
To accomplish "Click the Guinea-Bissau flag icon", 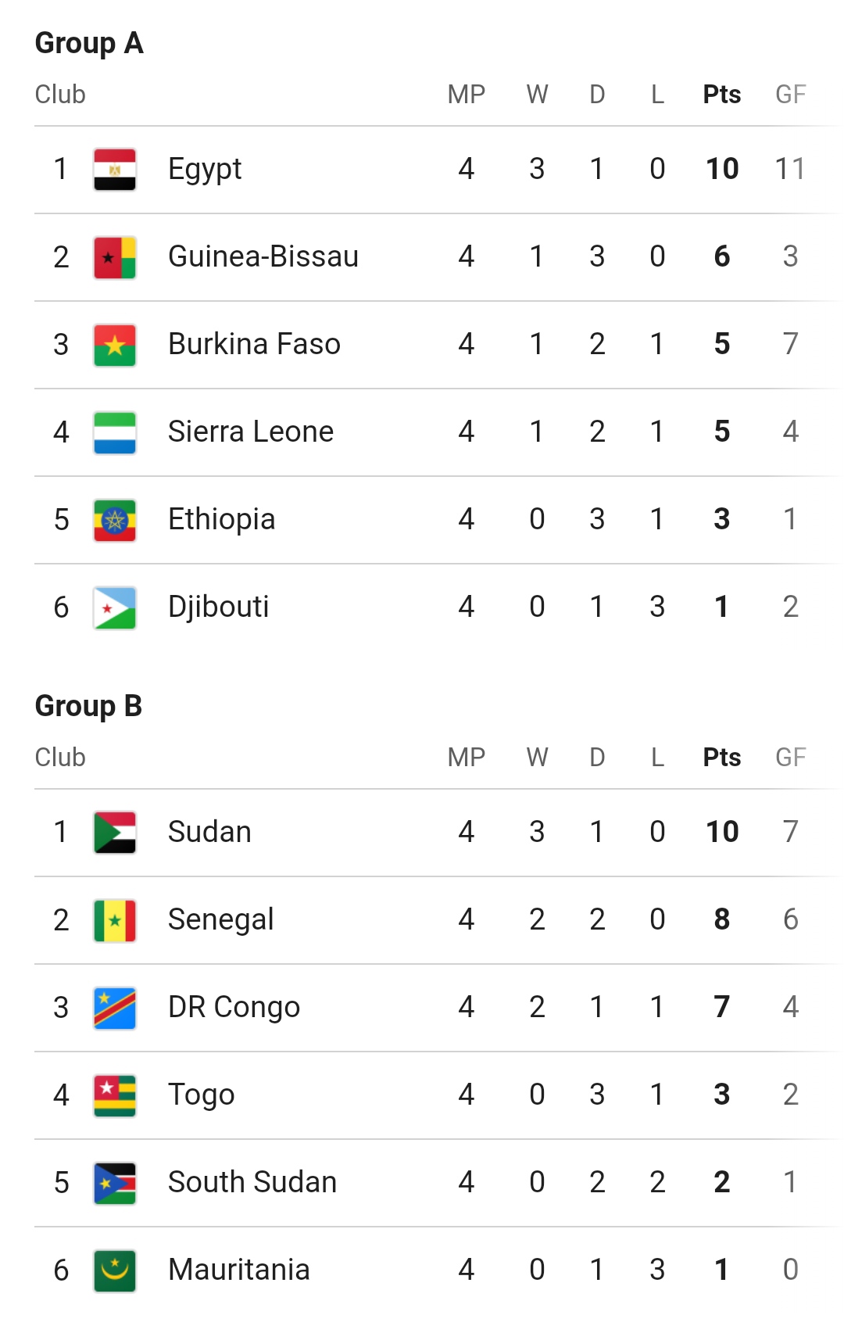I will click(x=115, y=257).
